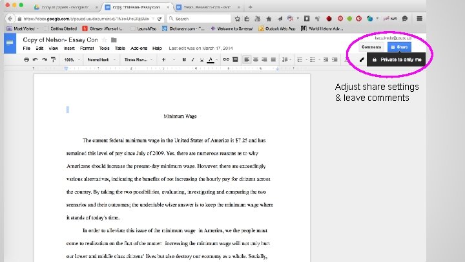Bookmark this page with the star icon

click(x=237, y=19)
